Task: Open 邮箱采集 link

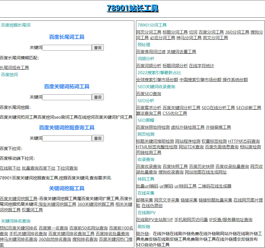Action: [x=144, y=200]
